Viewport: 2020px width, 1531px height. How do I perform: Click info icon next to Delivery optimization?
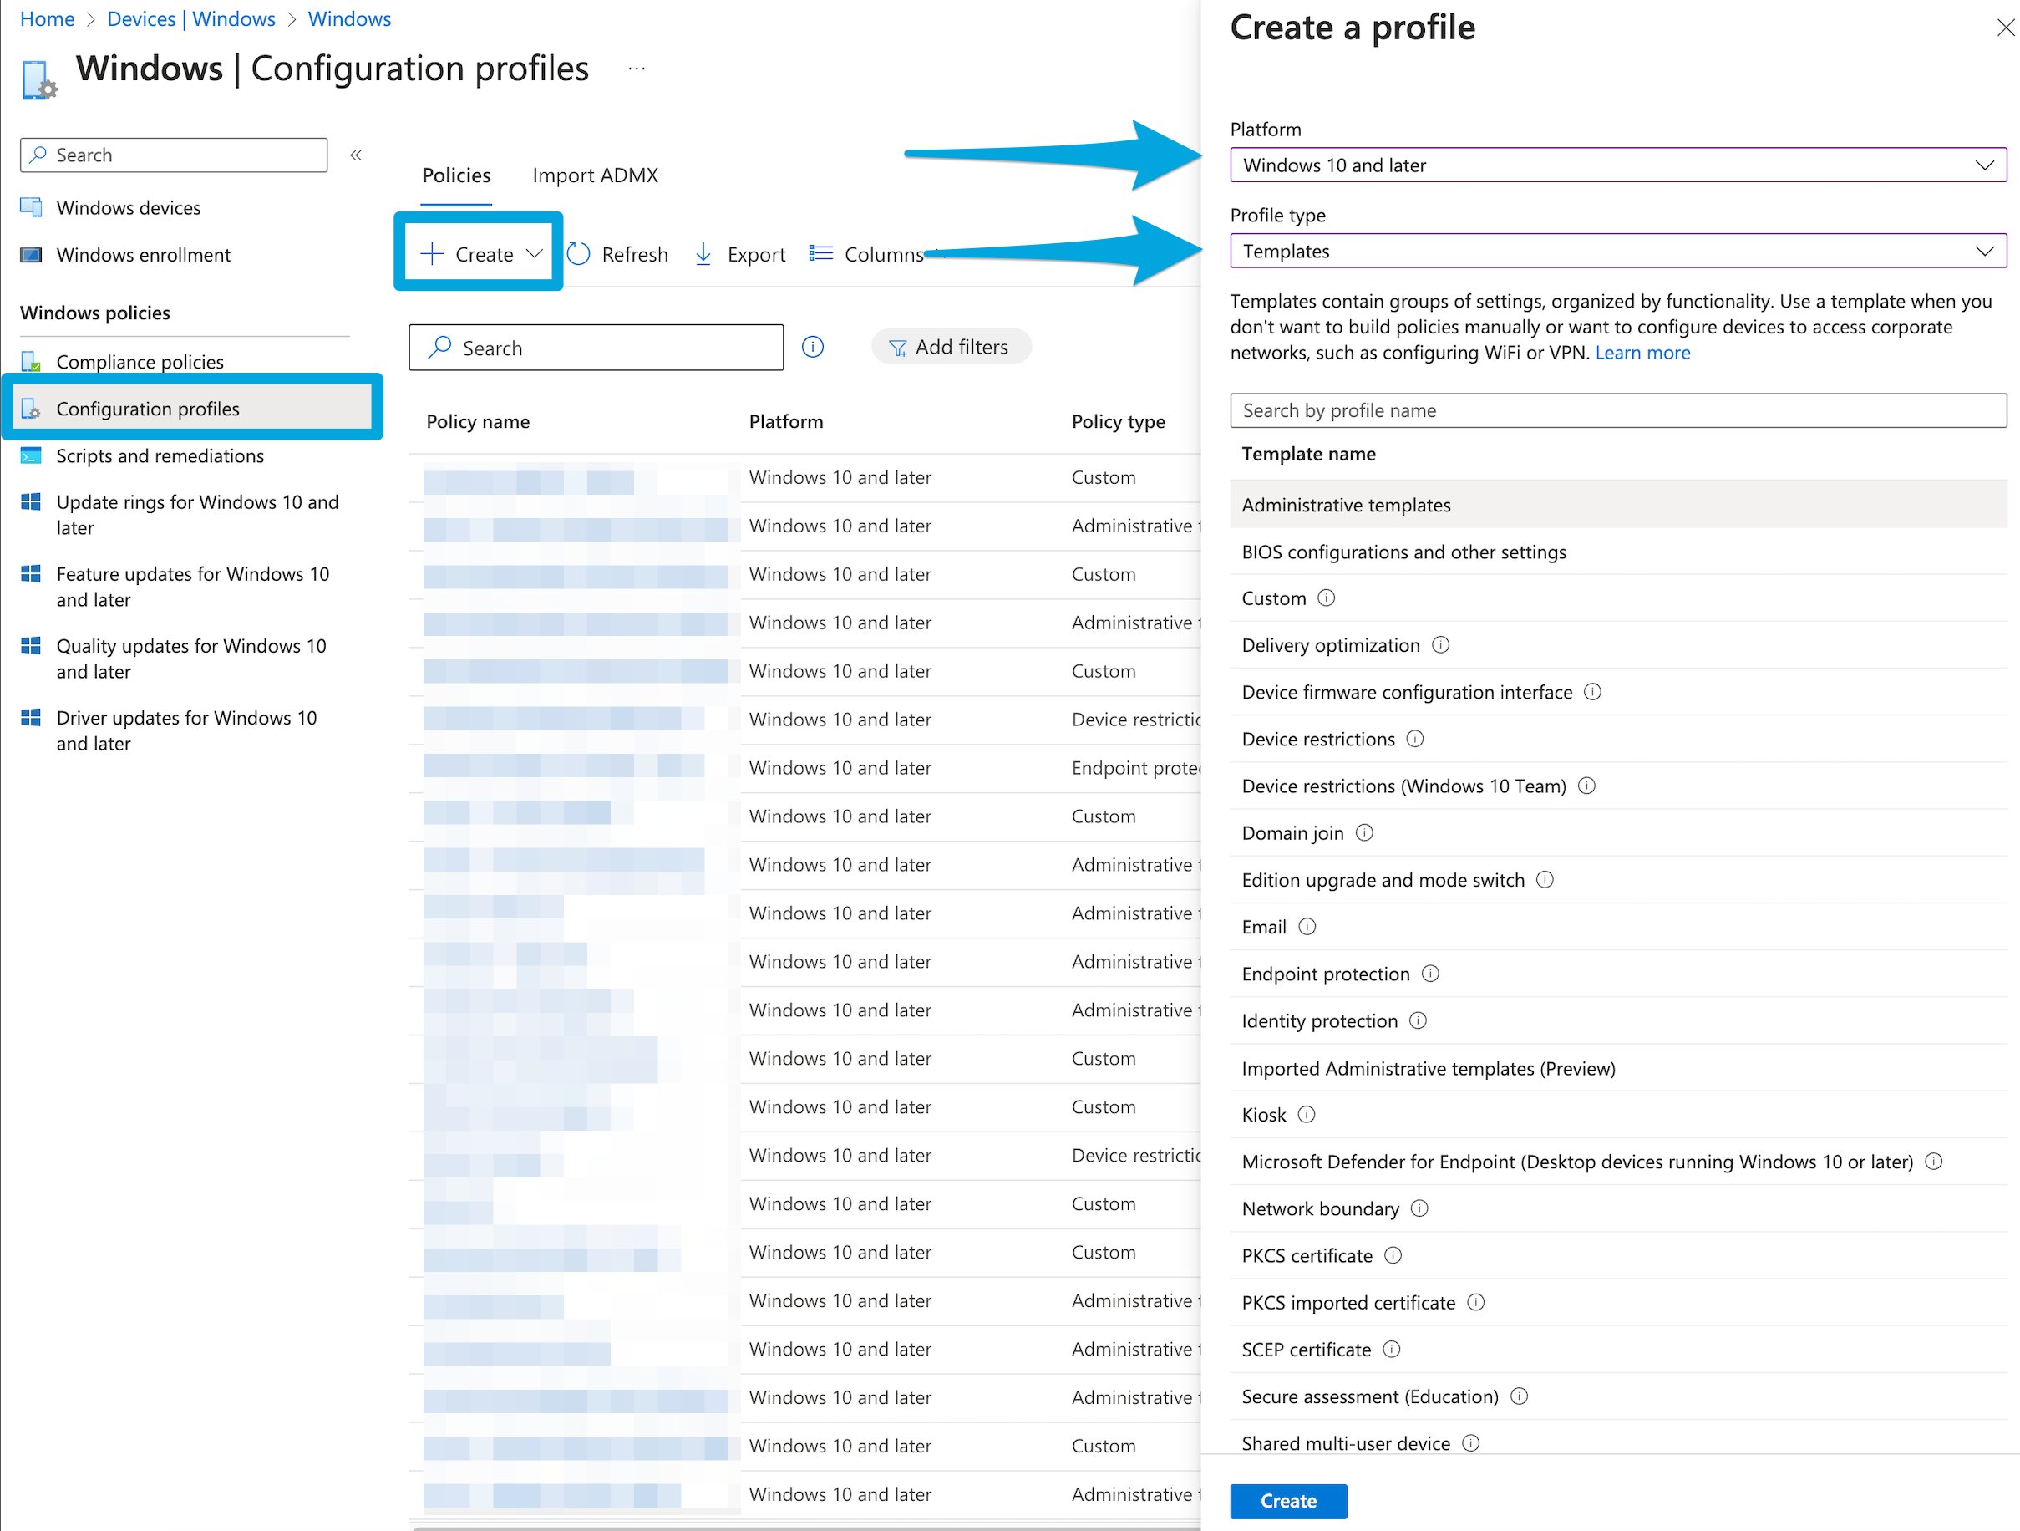click(1441, 645)
